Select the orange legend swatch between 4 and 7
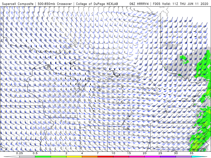This screenshot has height=158, width=211. (90, 157)
